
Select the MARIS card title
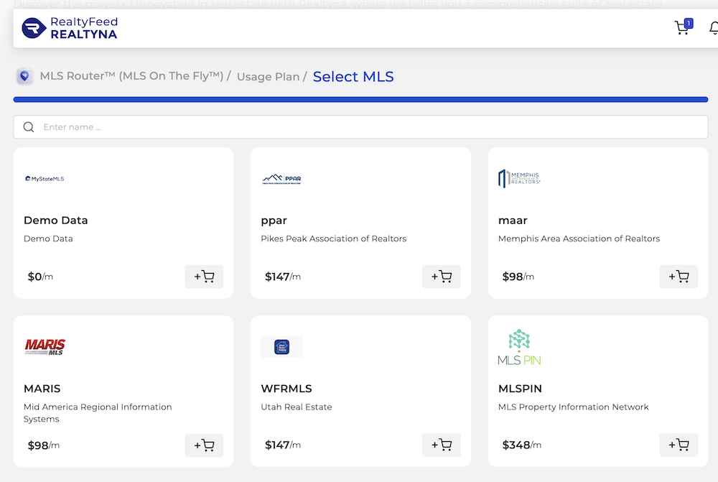point(42,389)
